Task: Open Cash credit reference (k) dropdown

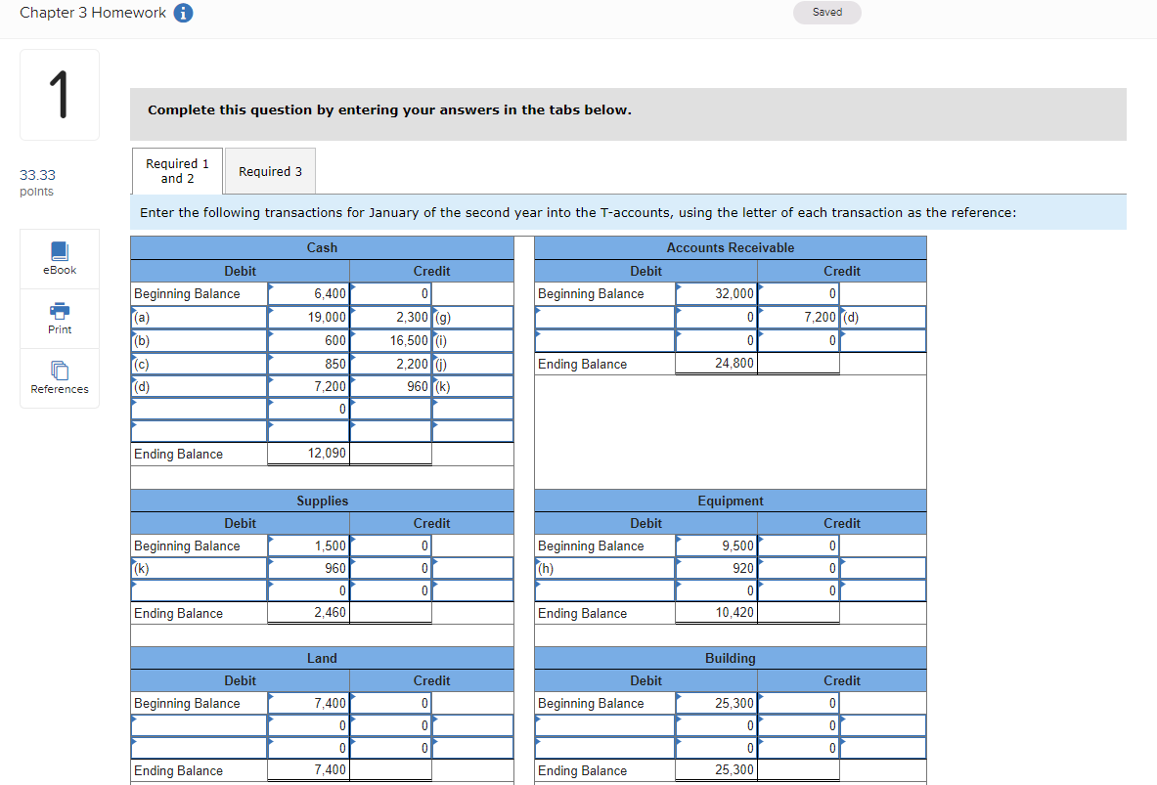Action: [472, 386]
